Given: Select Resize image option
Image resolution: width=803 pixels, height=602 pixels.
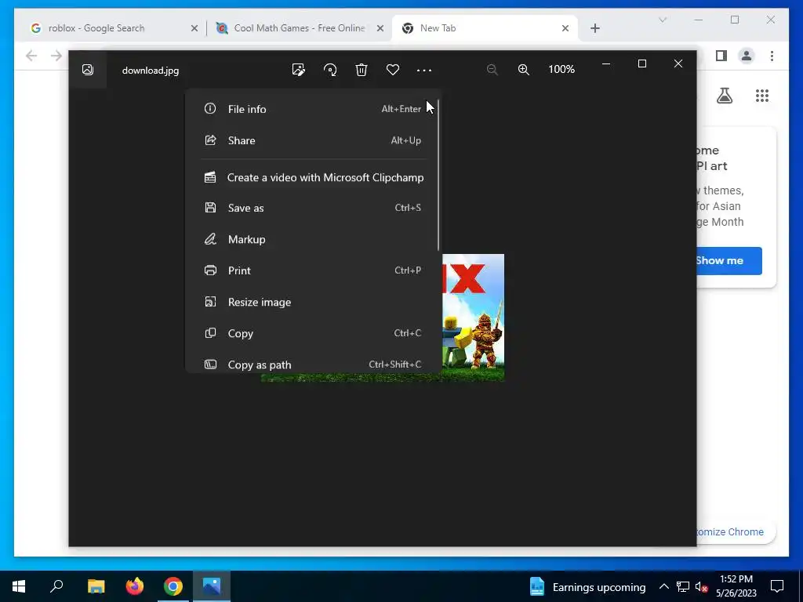Looking at the screenshot, I should (312, 302).
